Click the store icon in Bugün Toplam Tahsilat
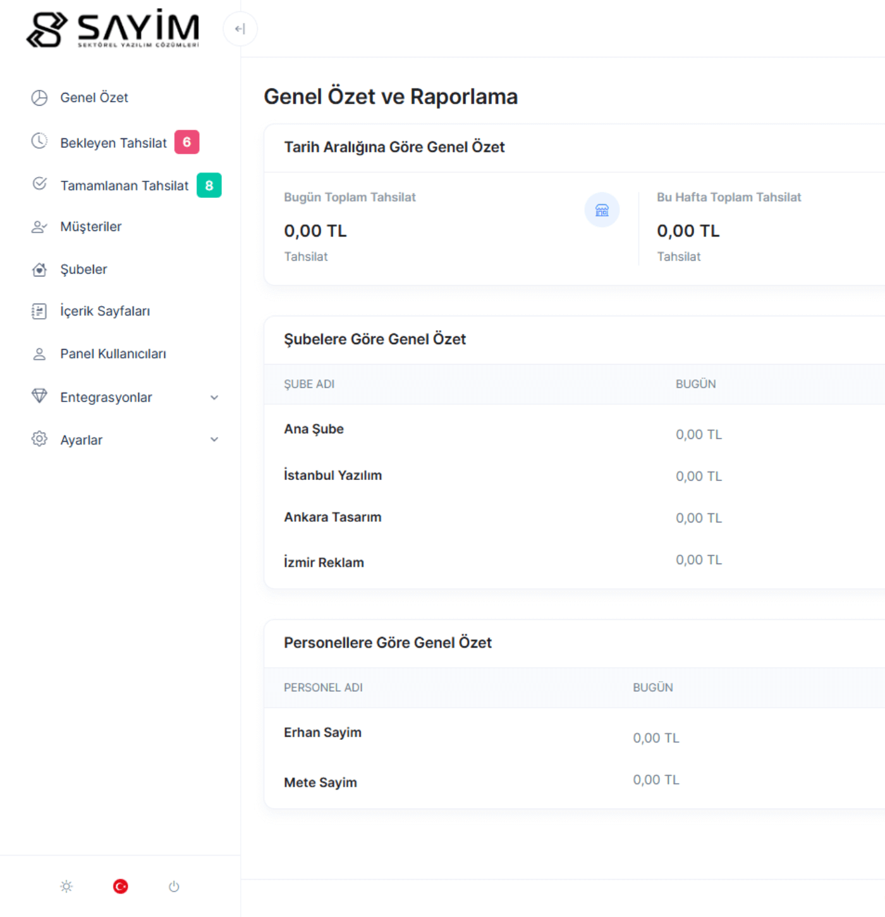885x917 pixels. [x=602, y=210]
